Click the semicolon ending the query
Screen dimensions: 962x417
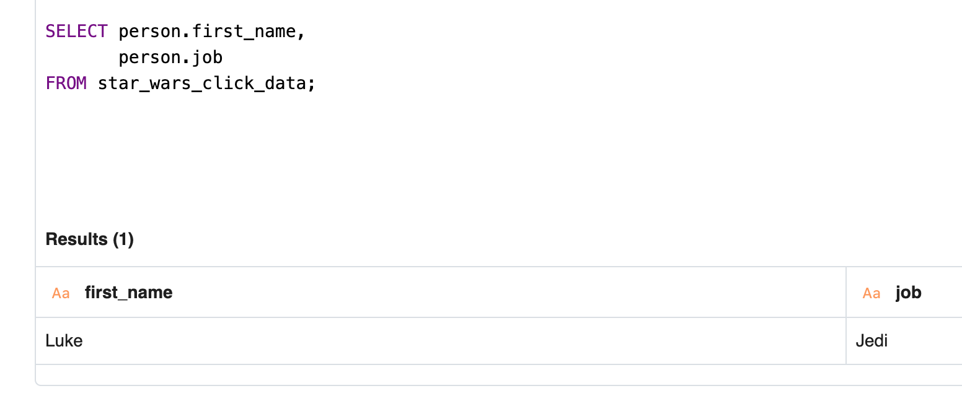(311, 82)
